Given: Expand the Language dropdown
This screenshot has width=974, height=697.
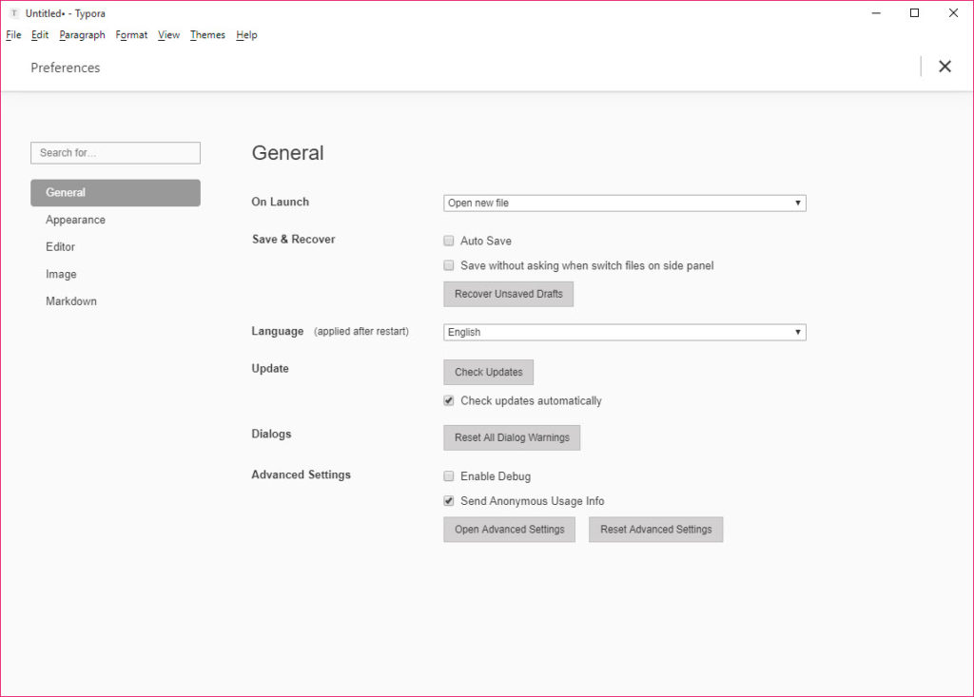Looking at the screenshot, I should pyautogui.click(x=624, y=333).
